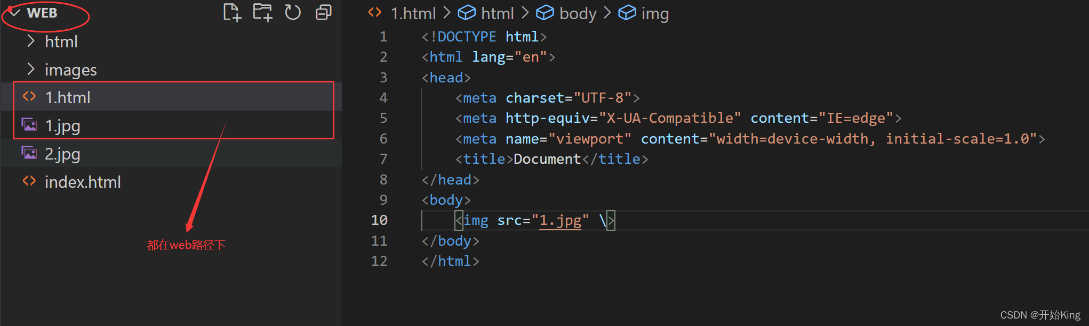Click the img tag name on line 10
Screen dimensions: 1089x326
(476, 220)
